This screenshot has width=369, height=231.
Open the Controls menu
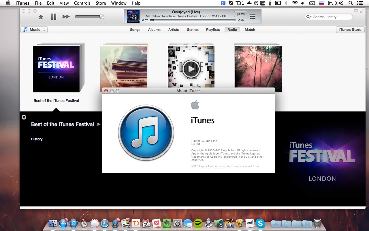point(82,3)
